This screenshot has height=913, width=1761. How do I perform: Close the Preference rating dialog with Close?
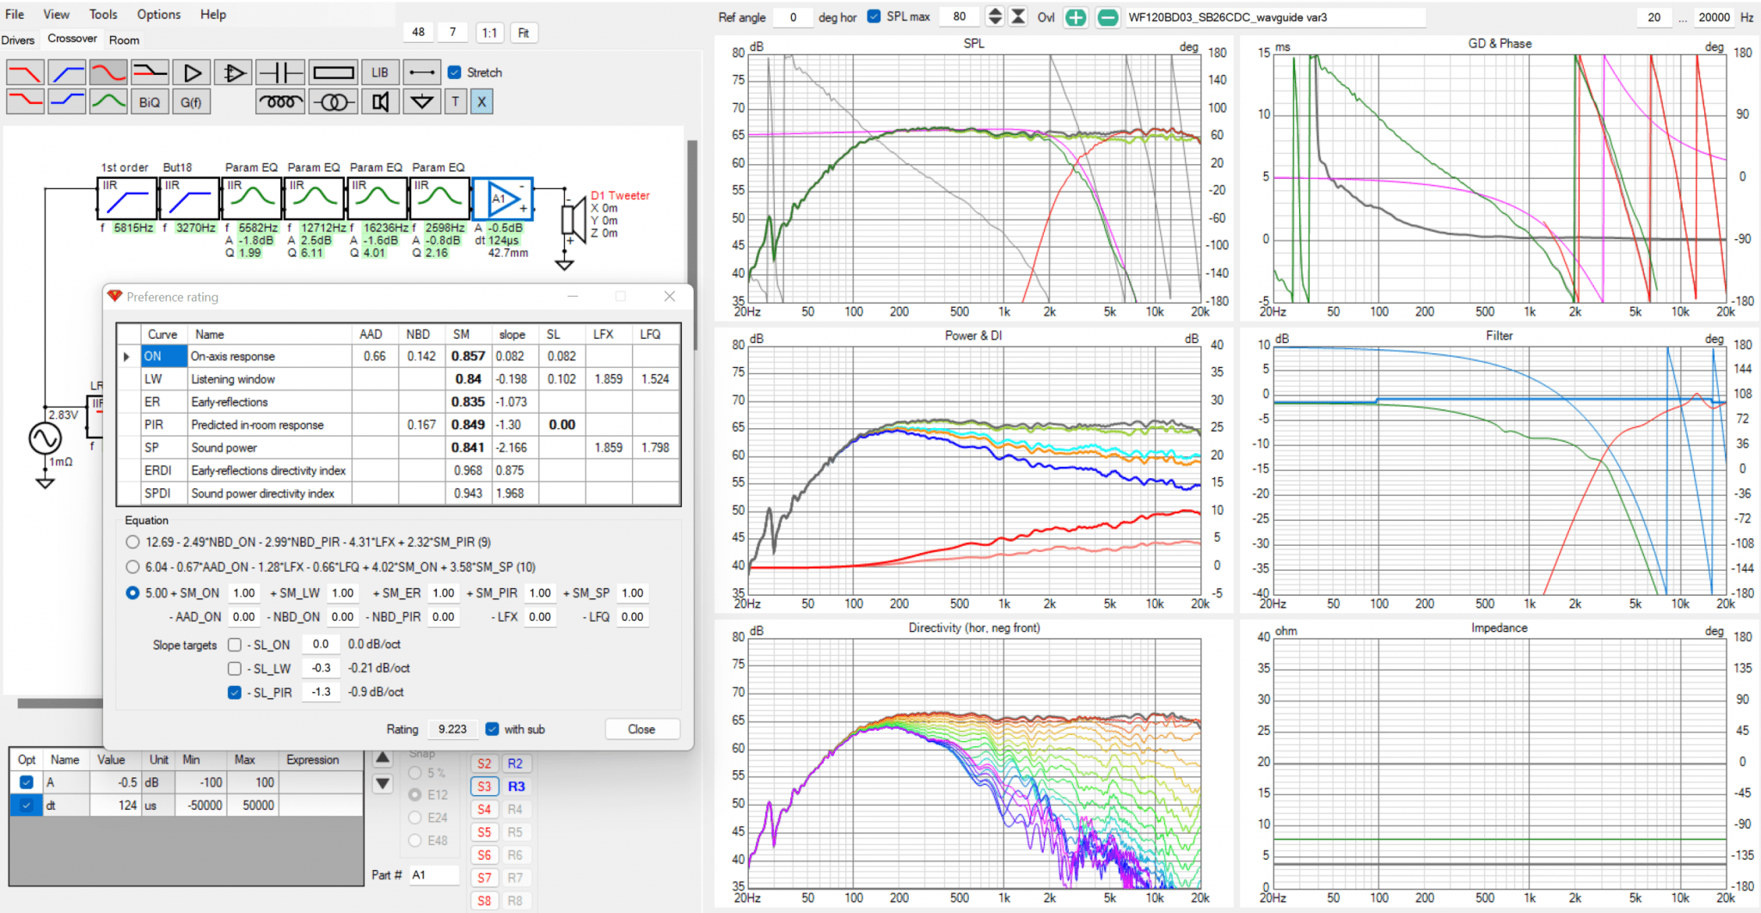pyautogui.click(x=641, y=729)
